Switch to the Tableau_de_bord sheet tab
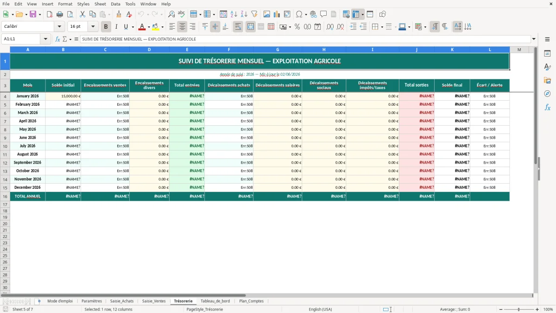The image size is (556, 313). pos(215,301)
